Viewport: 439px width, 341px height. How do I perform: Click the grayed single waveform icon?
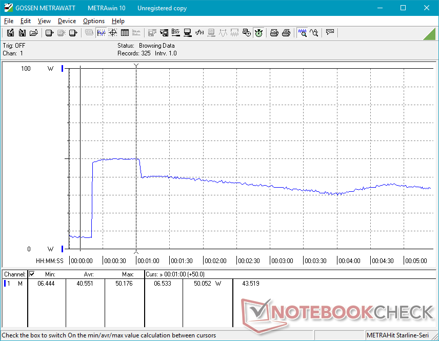click(223, 33)
